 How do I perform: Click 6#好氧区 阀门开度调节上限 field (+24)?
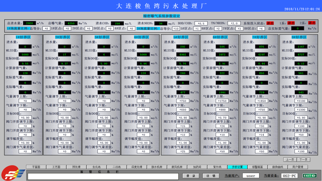click(x=222, y=126)
